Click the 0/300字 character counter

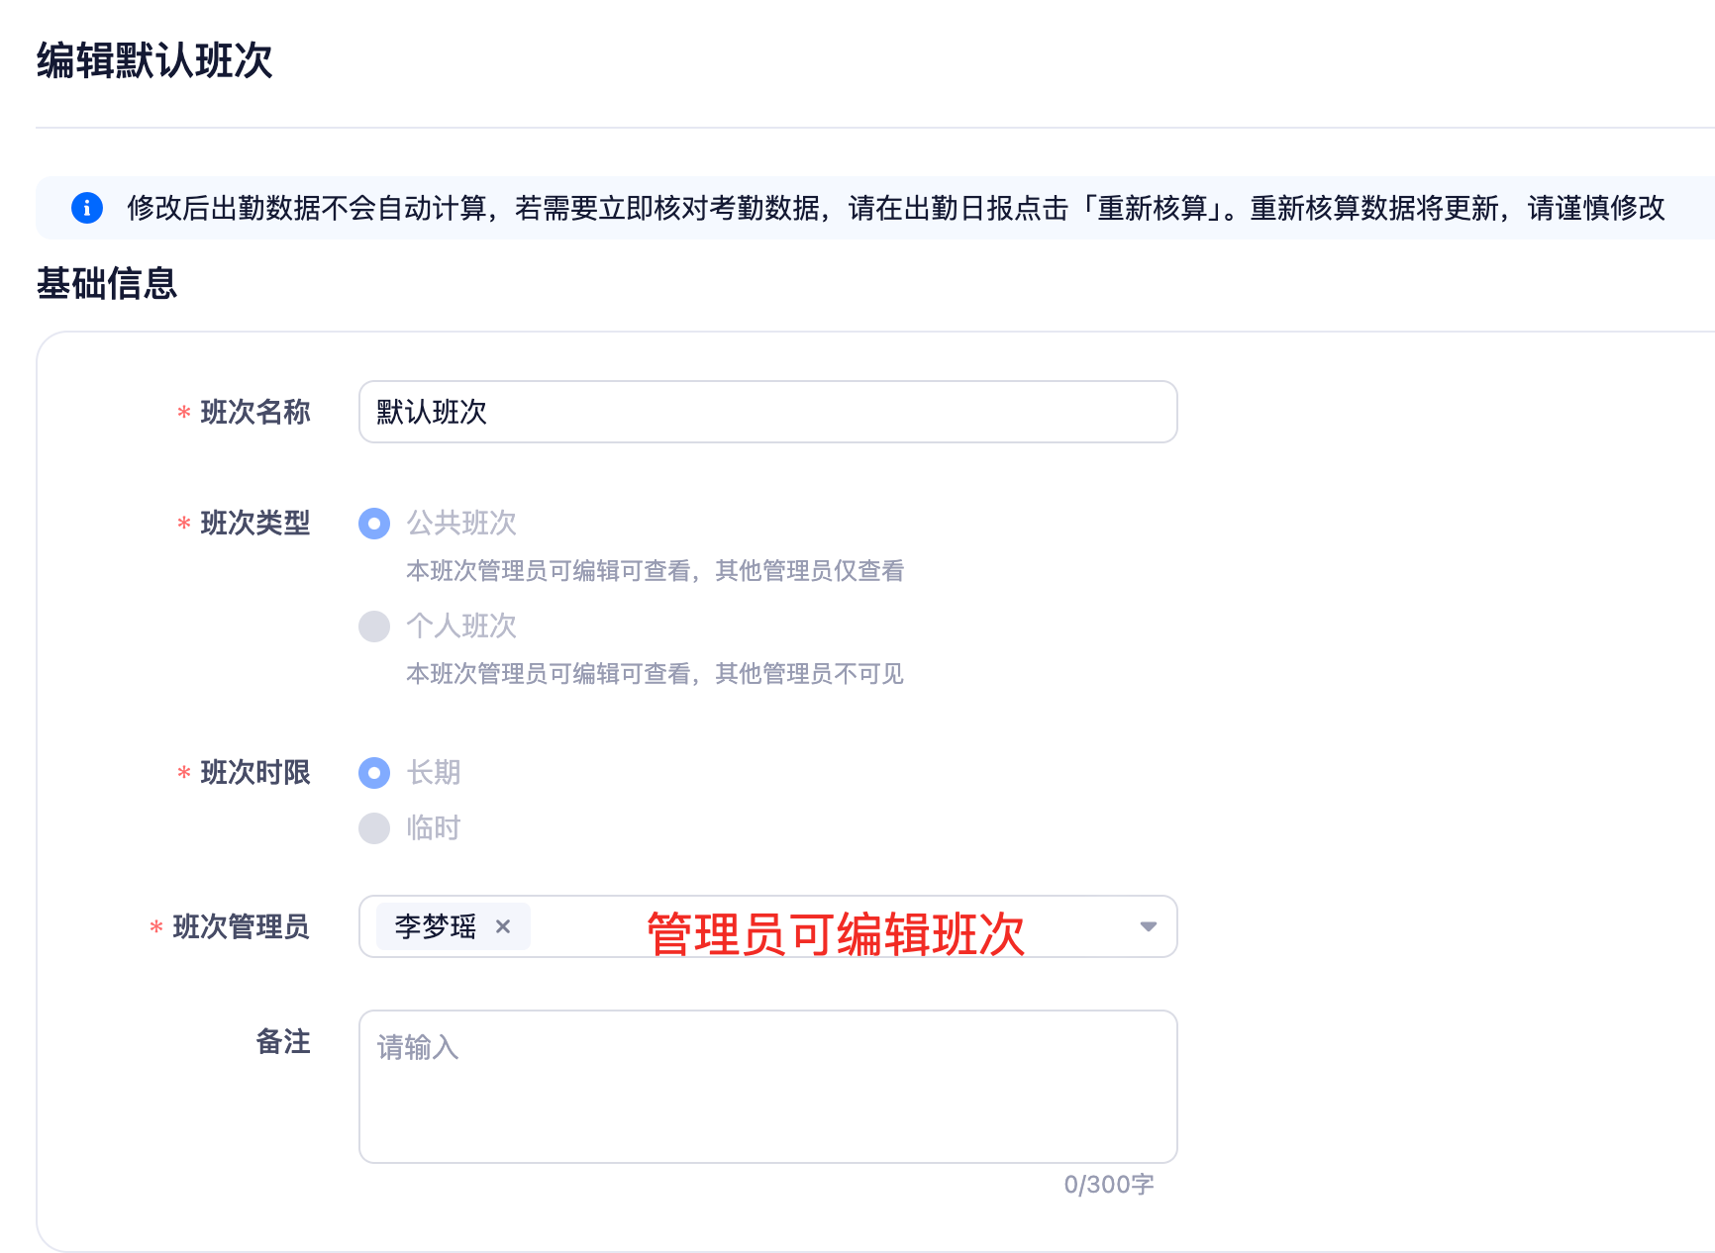pos(1108,1184)
